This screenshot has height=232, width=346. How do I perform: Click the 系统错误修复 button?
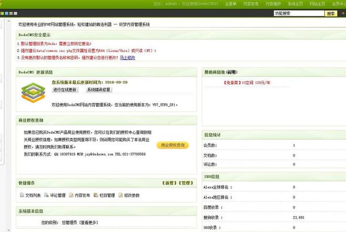pyautogui.click(x=99, y=90)
